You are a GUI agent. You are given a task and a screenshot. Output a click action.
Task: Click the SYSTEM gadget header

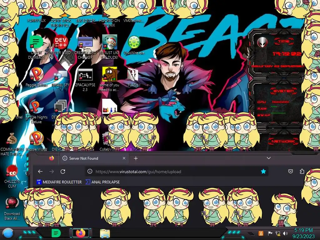coord(284,91)
